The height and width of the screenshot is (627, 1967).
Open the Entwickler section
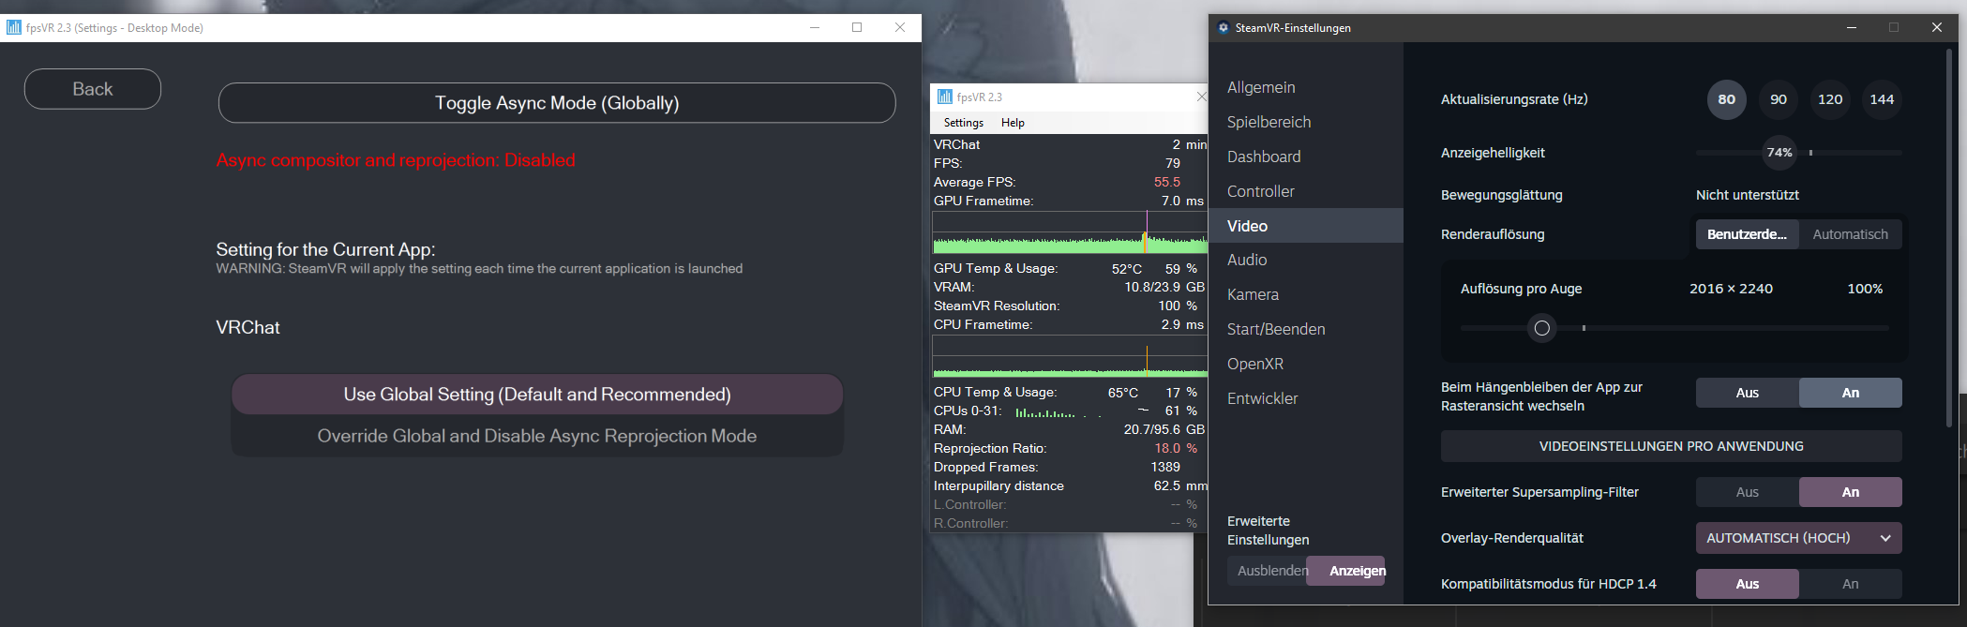(x=1306, y=398)
